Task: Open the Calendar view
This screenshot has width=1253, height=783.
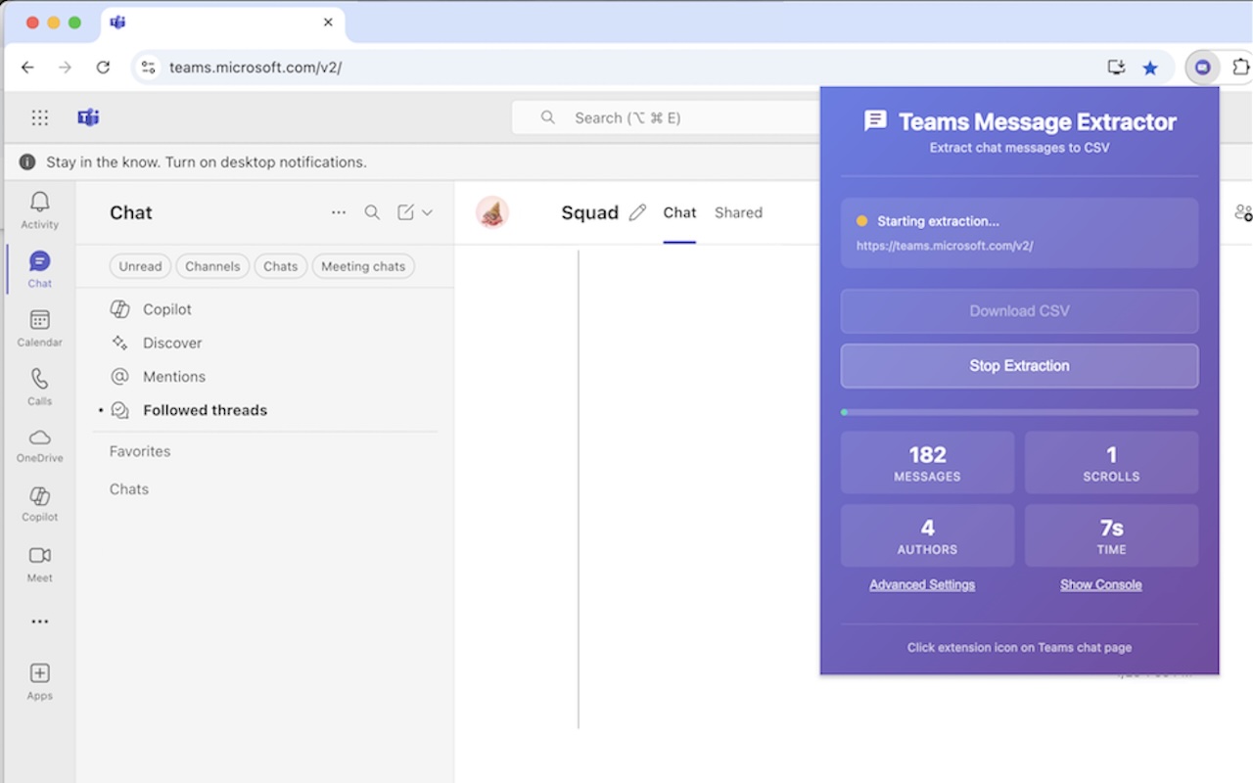Action: click(39, 327)
